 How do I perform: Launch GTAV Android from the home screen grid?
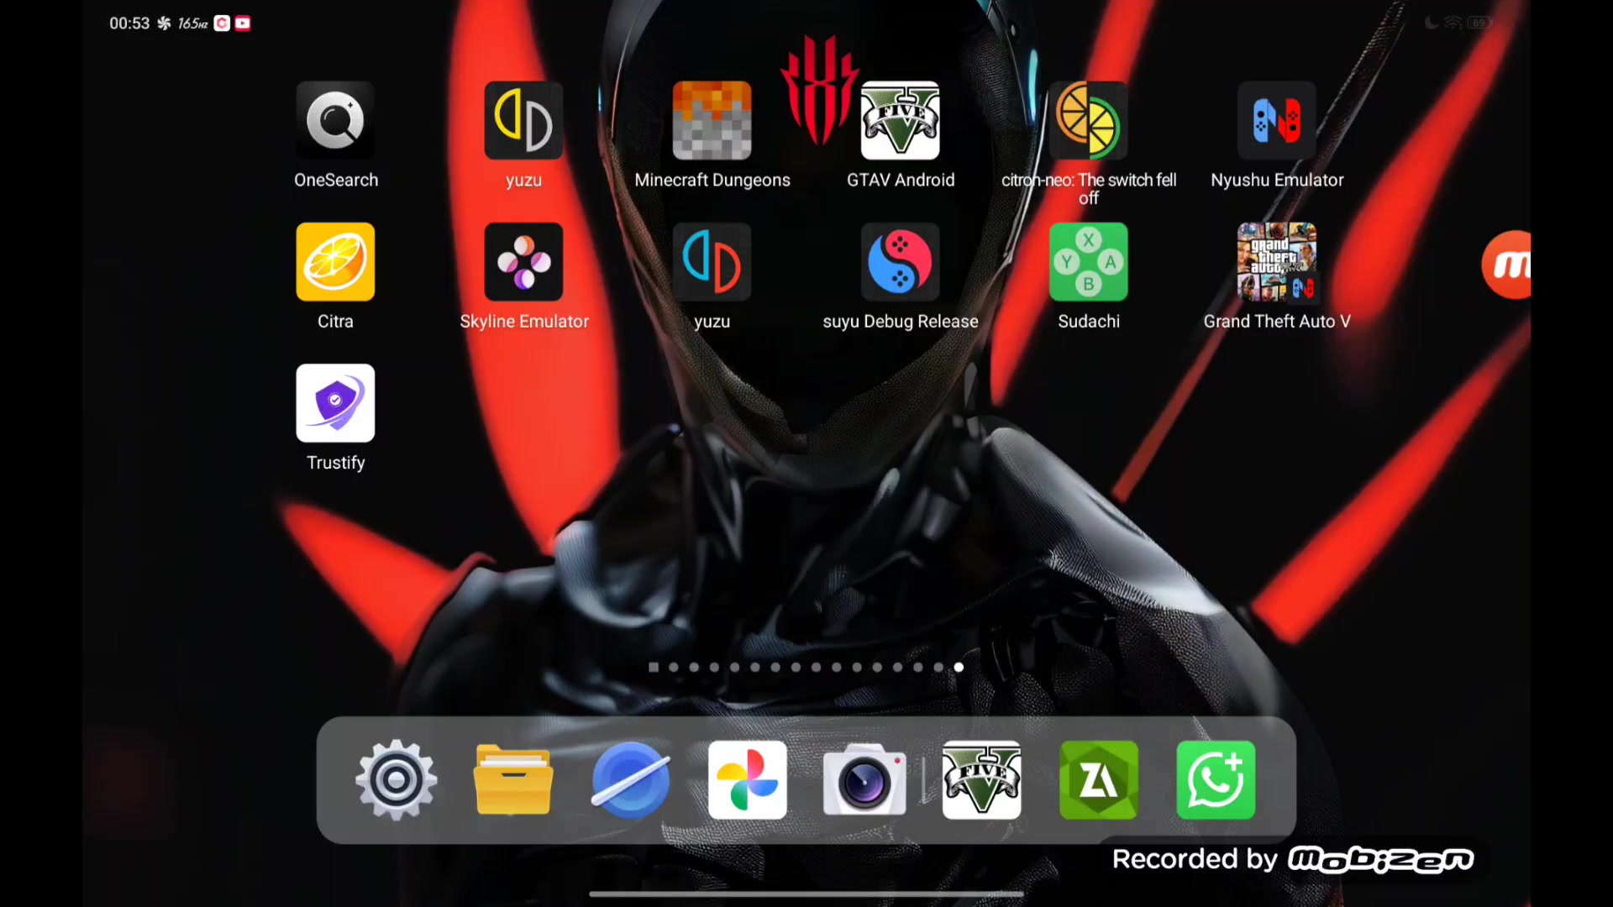pos(900,121)
